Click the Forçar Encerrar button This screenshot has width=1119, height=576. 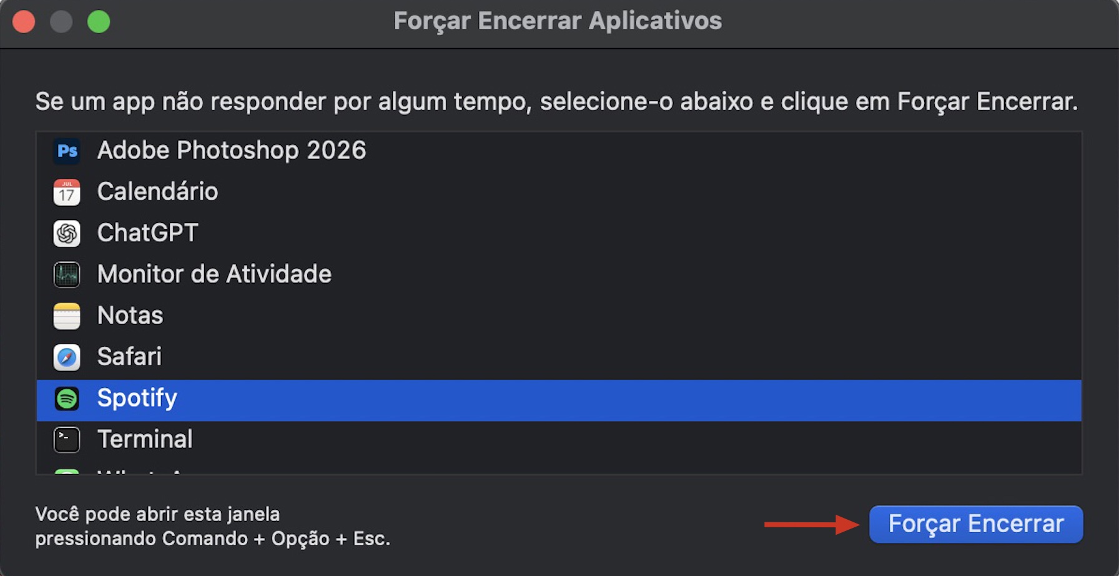coord(975,524)
